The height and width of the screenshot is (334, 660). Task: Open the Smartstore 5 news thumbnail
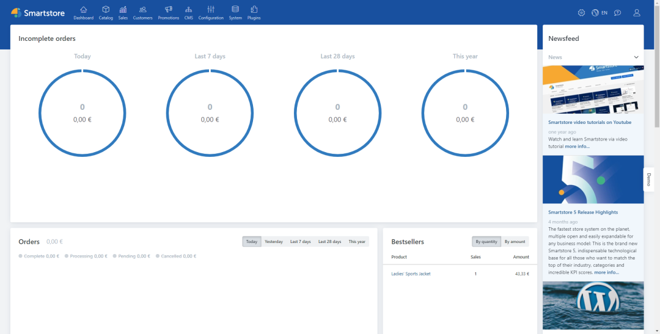coord(593,180)
